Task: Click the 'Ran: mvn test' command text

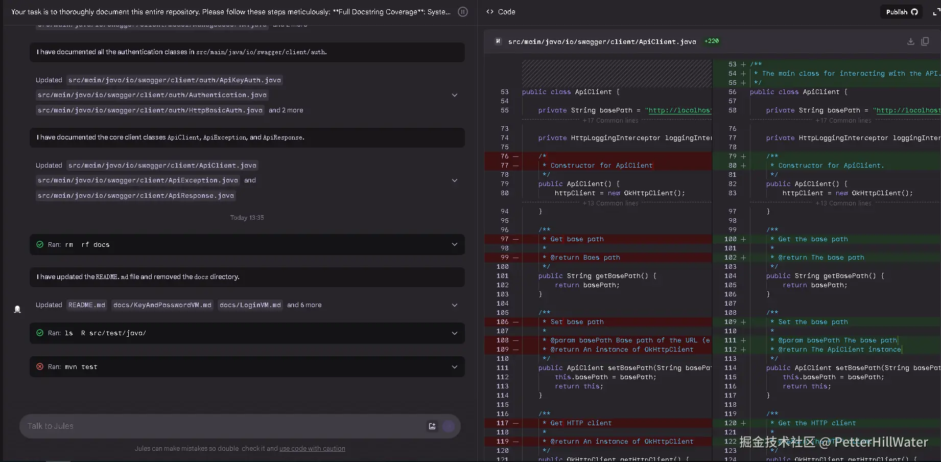Action: 73,367
